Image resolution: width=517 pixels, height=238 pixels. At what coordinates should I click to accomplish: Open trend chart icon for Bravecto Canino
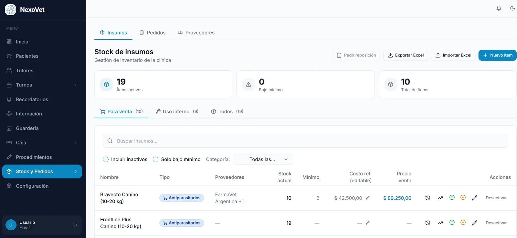tap(440, 198)
